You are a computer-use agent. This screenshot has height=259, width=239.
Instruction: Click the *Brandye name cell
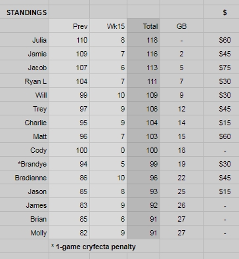pyautogui.click(x=24, y=164)
